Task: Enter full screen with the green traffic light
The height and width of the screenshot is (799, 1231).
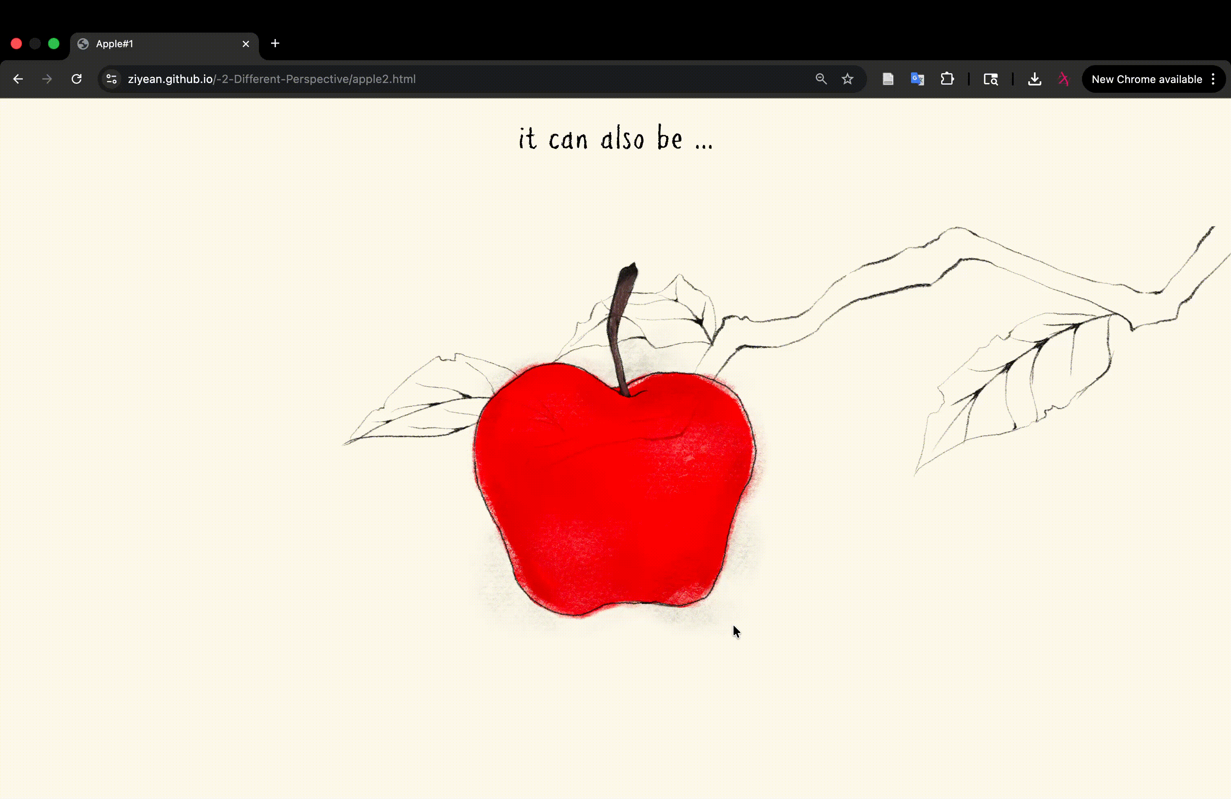Action: pyautogui.click(x=54, y=44)
